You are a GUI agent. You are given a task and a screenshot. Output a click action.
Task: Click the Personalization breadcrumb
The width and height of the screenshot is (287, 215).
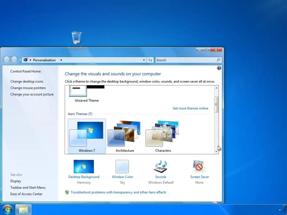[44, 60]
